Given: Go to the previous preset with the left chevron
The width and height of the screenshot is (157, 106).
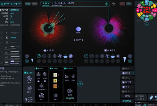Looking at the screenshot, I should 43,3.
